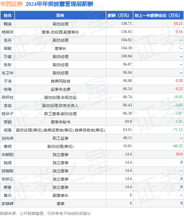Viewport: 184px width, 216px height.
Task: Select the position 副总经理(离任)
Action: (x=60, y=146)
